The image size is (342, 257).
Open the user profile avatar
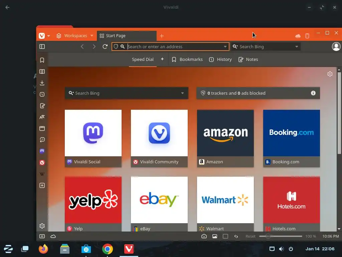click(336, 47)
